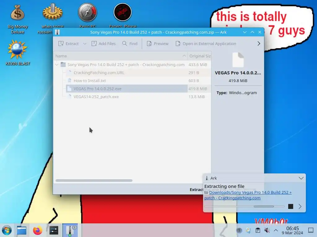Screen dimensions: 317x237
Task: Open the Downloads/Sony Vegas Pro extraction link
Action: (248, 195)
